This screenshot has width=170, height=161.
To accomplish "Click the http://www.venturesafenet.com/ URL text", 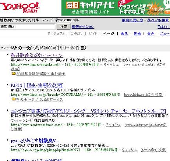I will pyautogui.click(x=37, y=125).
